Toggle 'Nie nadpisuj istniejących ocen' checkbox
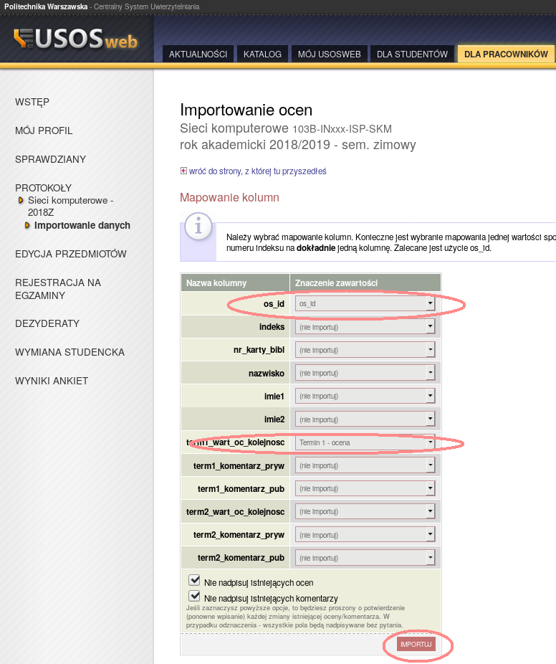Screen dimensions: 556x664 point(194,580)
